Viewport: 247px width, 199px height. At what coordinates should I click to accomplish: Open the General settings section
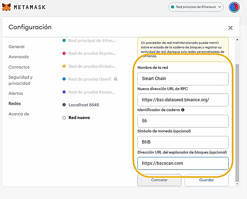pos(17,47)
